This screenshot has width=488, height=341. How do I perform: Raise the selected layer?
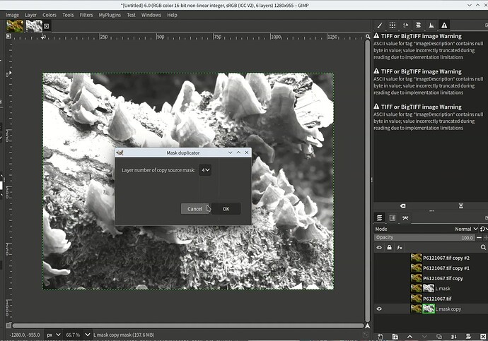(409, 337)
